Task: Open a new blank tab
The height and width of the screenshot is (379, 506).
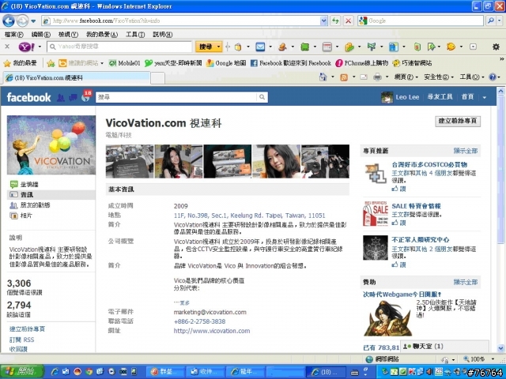Action: click(x=157, y=78)
